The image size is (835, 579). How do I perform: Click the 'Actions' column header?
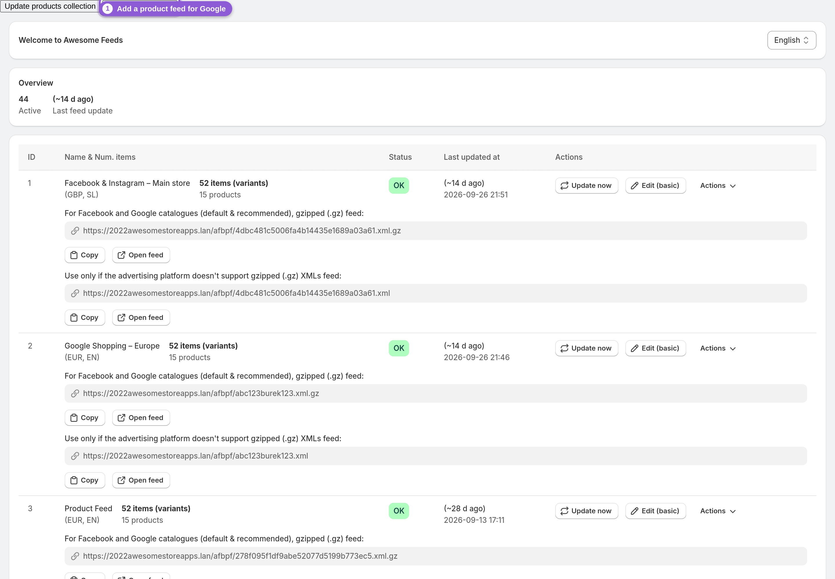[569, 157]
